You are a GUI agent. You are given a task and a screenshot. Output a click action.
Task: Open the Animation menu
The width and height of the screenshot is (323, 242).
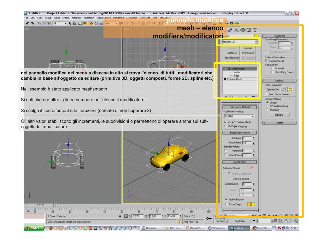pyautogui.click(x=89, y=18)
